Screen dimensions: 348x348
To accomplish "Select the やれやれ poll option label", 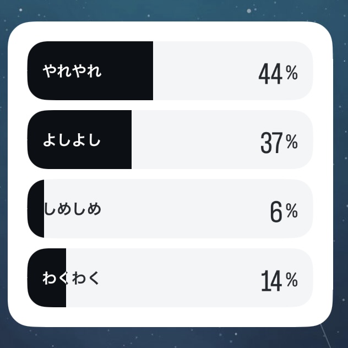I will point(72,71).
